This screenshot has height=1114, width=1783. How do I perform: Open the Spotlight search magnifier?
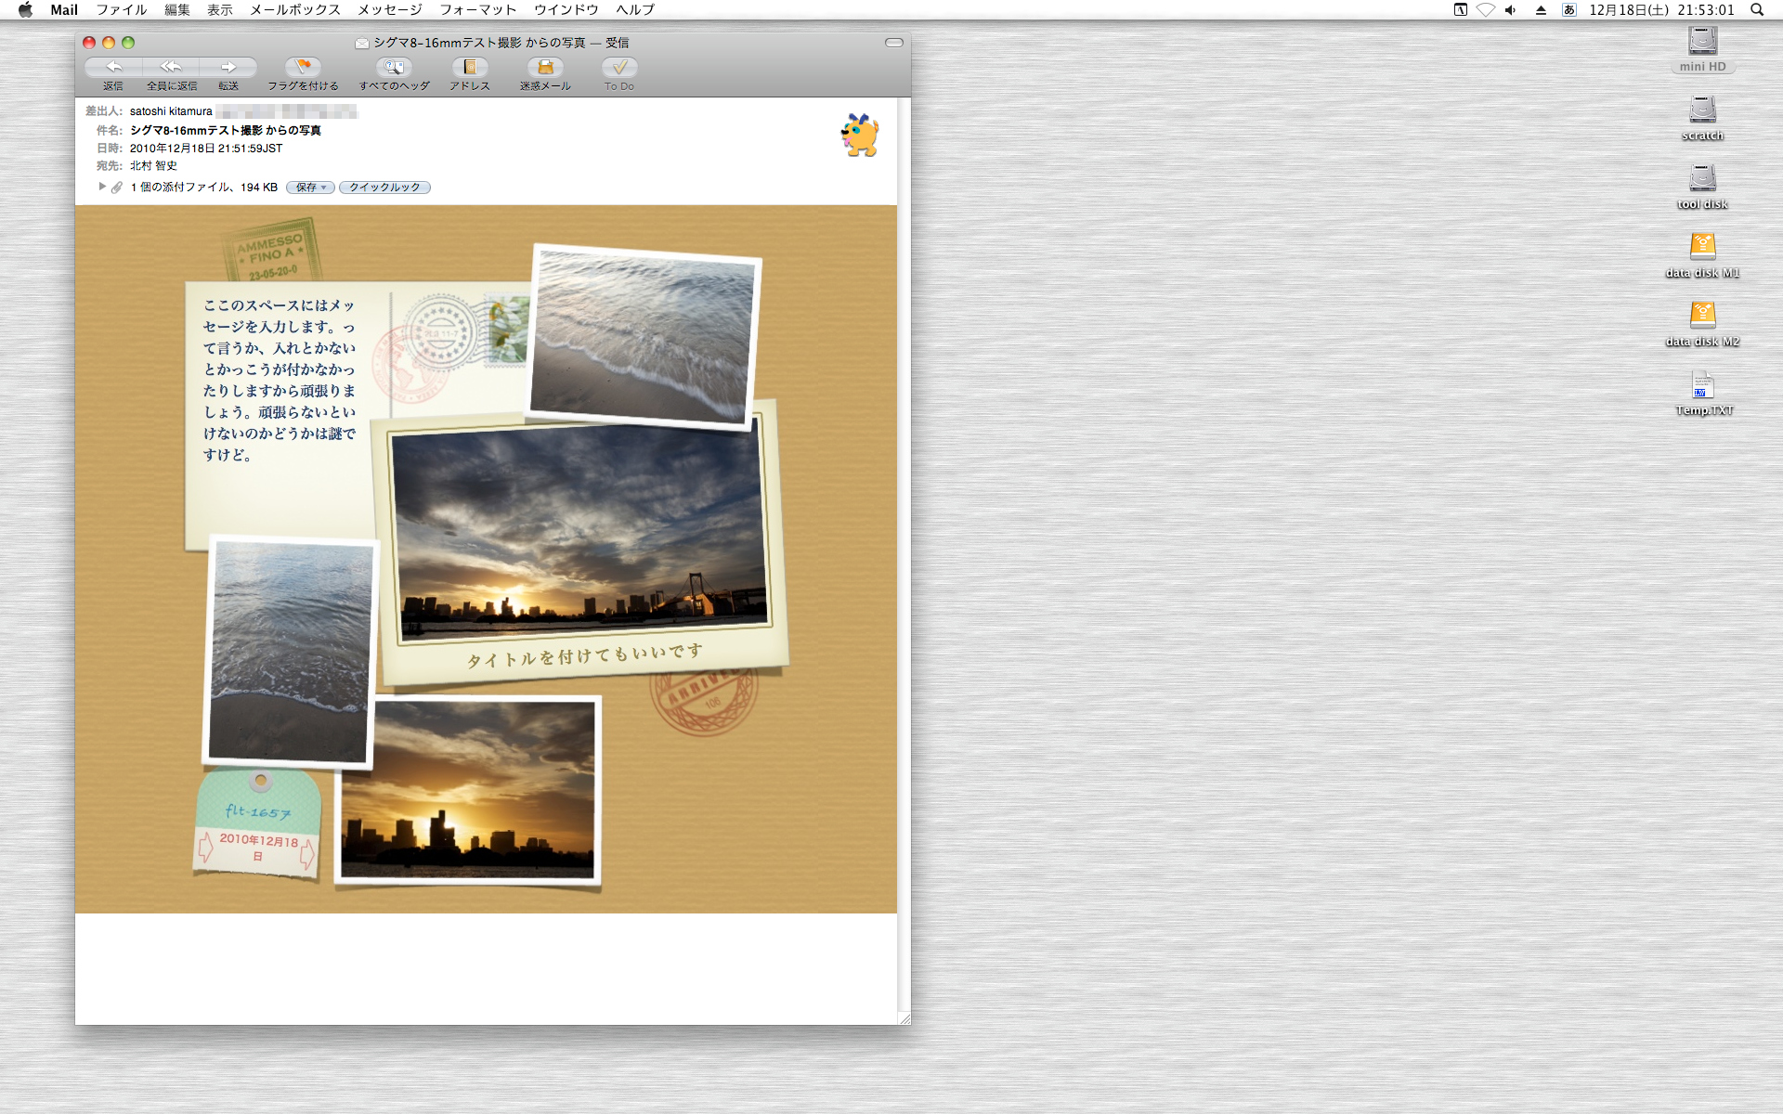click(x=1757, y=10)
